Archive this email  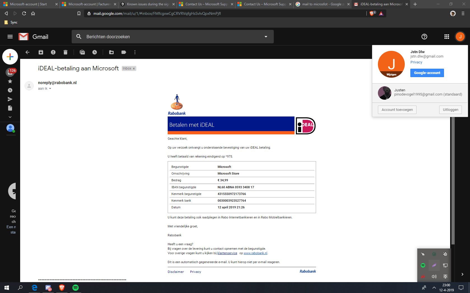click(41, 52)
